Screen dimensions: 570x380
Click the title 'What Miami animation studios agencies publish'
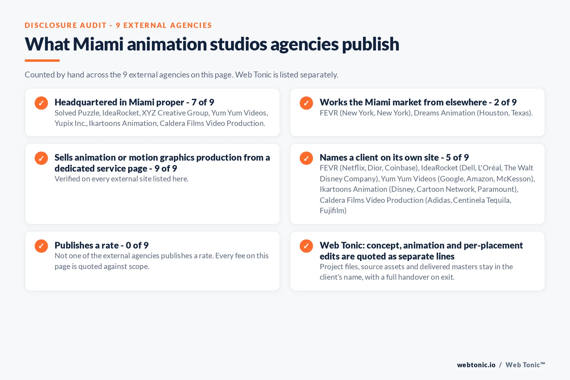click(212, 45)
